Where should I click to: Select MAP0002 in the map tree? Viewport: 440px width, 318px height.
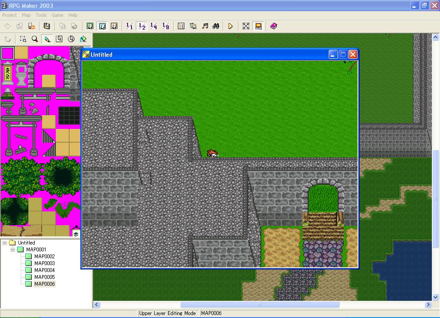44,256
